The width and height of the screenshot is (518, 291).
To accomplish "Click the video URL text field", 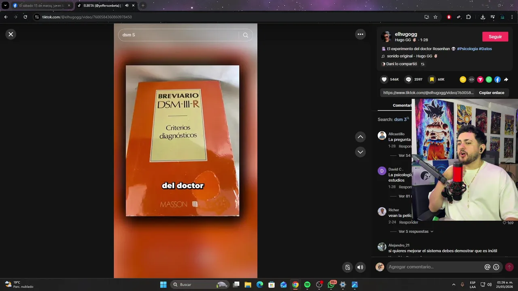I will tap(428, 93).
